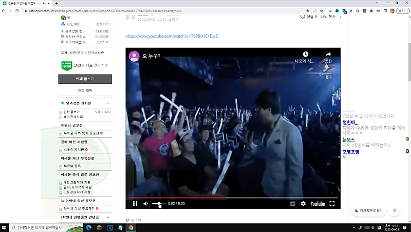The image size is (411, 232).
Task: Open the youtube.com/watch hyperlink
Action: click(172, 36)
